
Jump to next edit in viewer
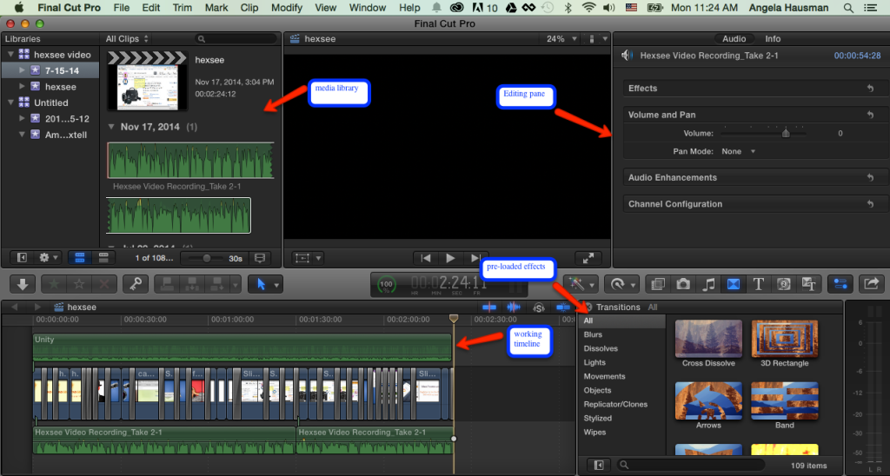475,258
